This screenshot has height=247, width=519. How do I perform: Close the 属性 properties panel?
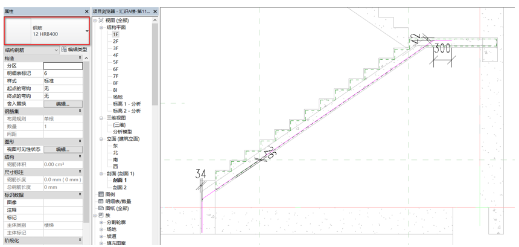coord(86,11)
